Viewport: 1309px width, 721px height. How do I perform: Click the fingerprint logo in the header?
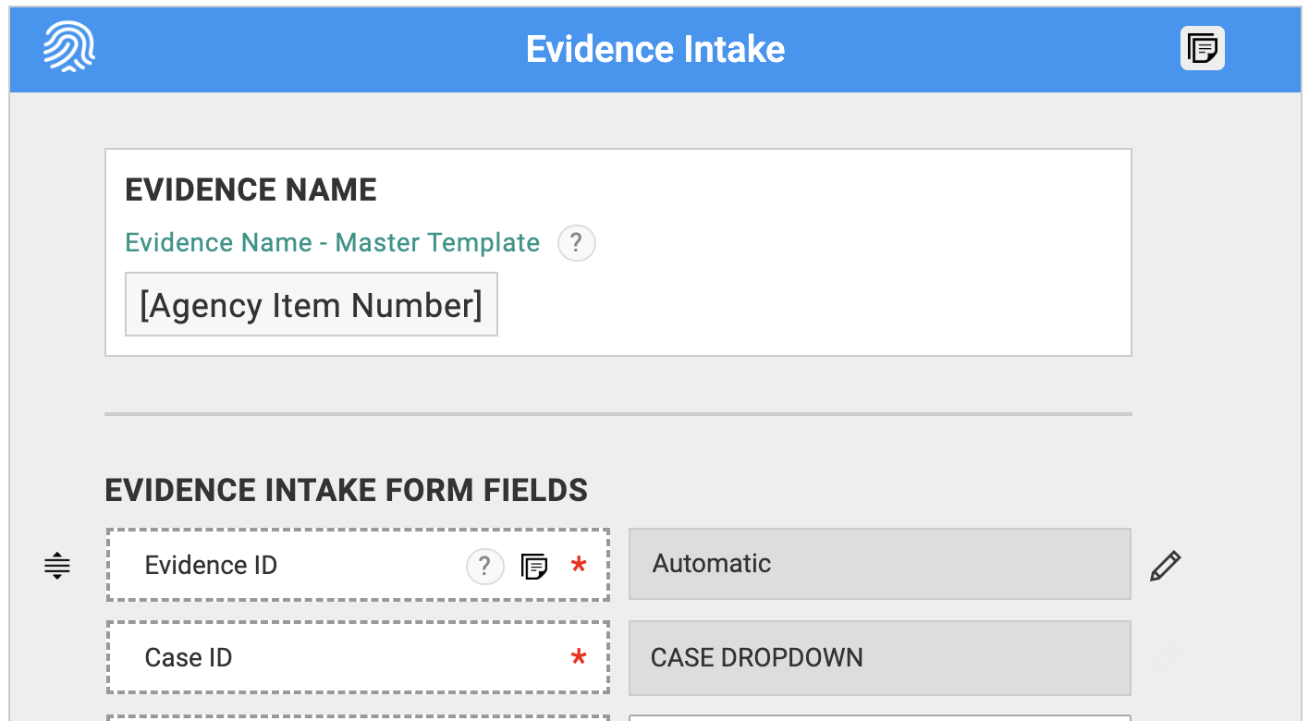(x=69, y=48)
